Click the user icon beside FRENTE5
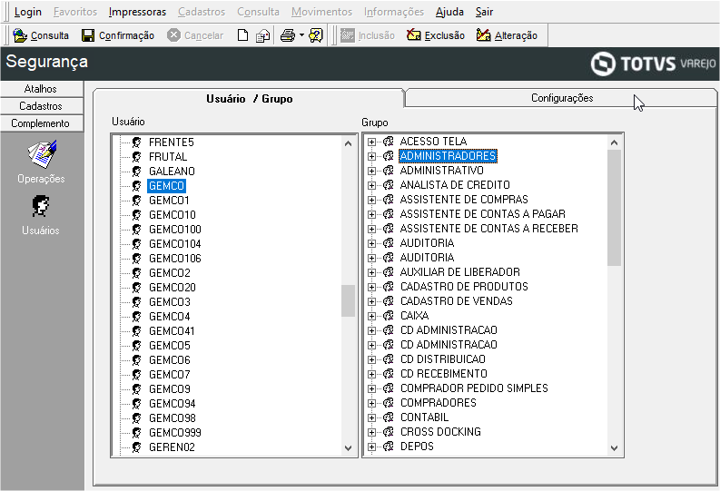This screenshot has width=720, height=491. [136, 142]
